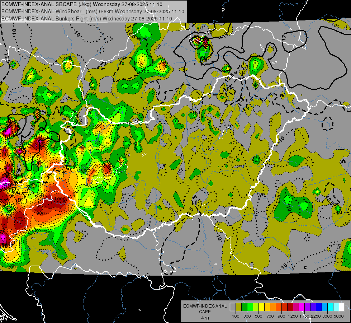Click the red 900 legend swatch
Viewport: 351px width, 323px height.
pos(285,307)
